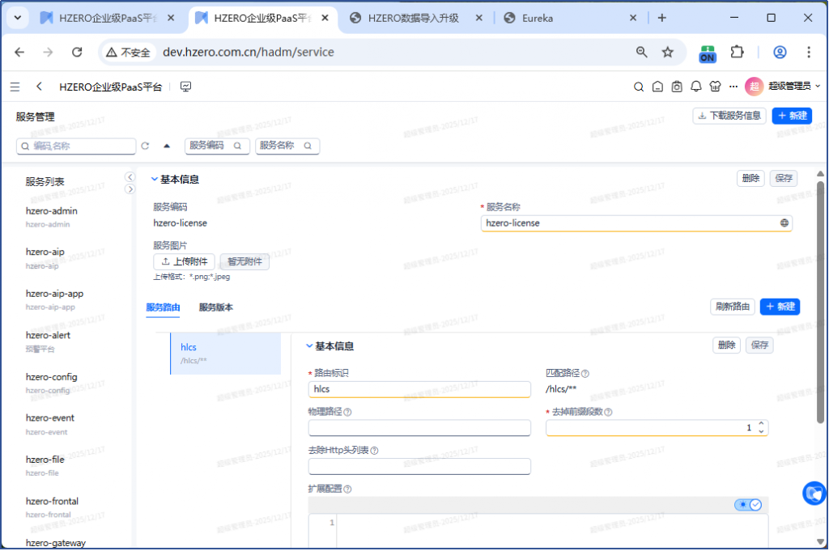Increase the 去掉前缀段数 value with up arrow
The height and width of the screenshot is (551, 829).
point(761,423)
